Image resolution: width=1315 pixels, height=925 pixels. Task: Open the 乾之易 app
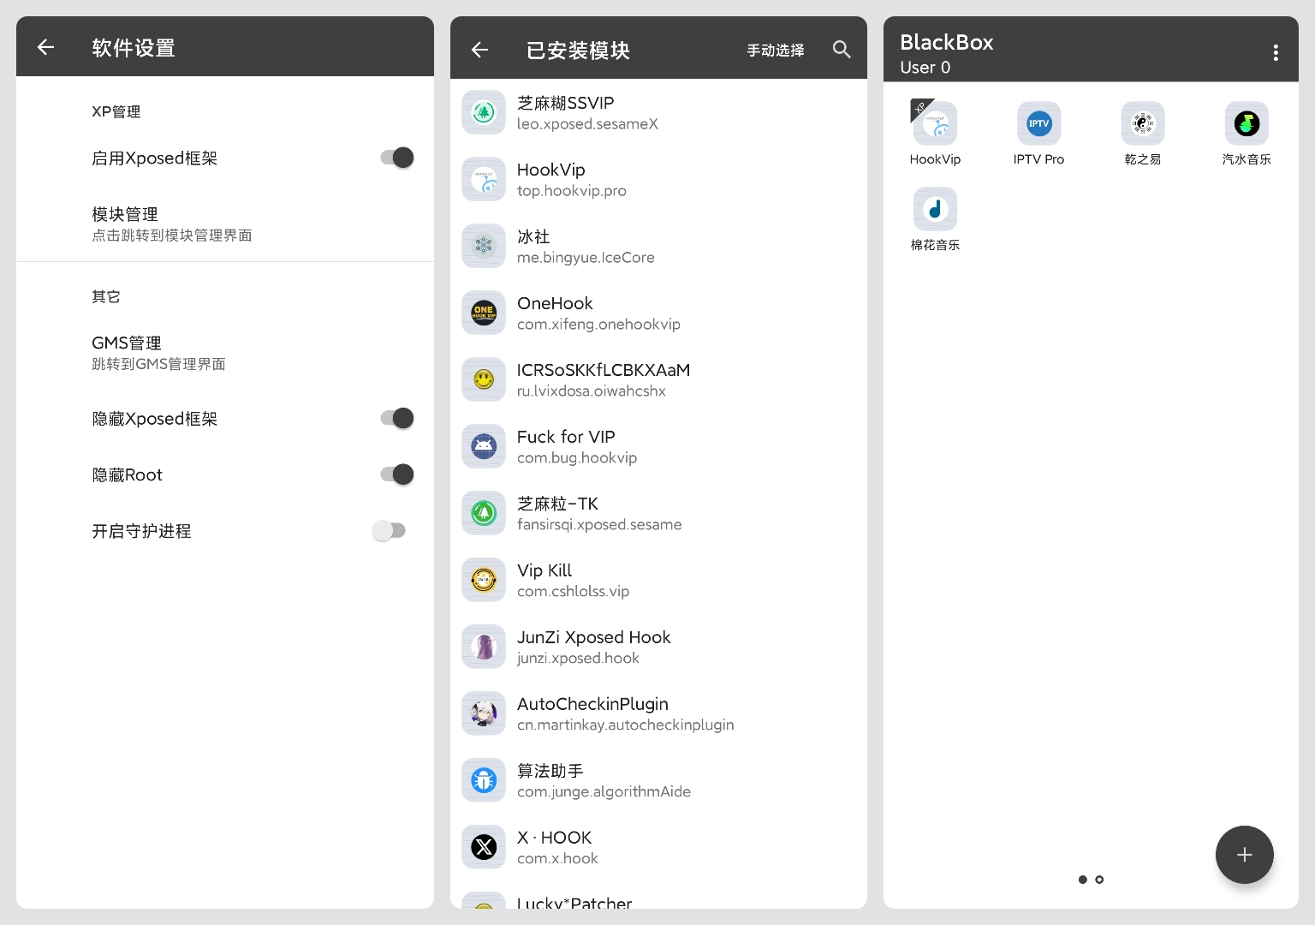tap(1142, 123)
